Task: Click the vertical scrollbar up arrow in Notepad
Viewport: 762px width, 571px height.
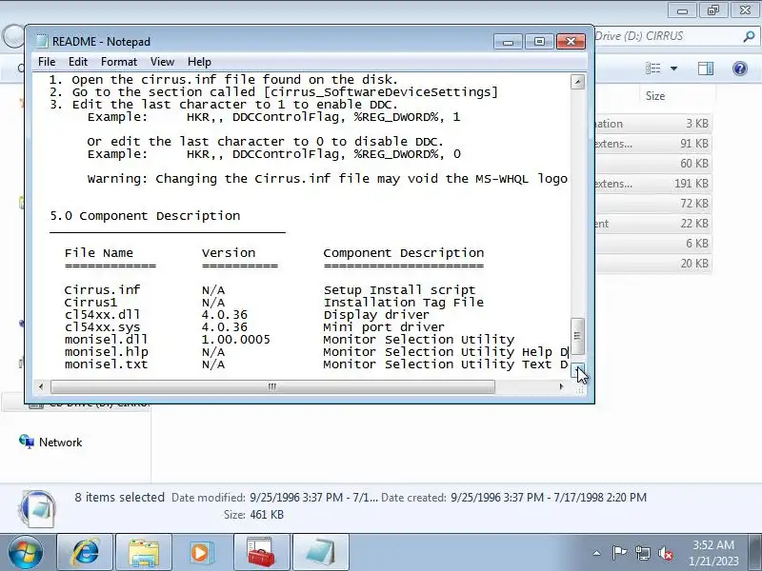Action: click(x=577, y=82)
